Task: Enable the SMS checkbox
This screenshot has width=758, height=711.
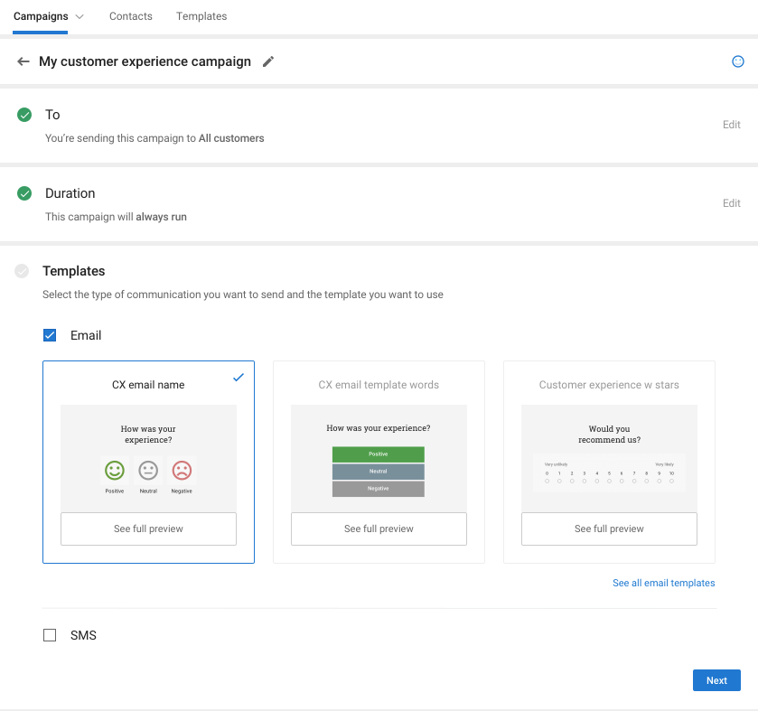Action: 50,635
